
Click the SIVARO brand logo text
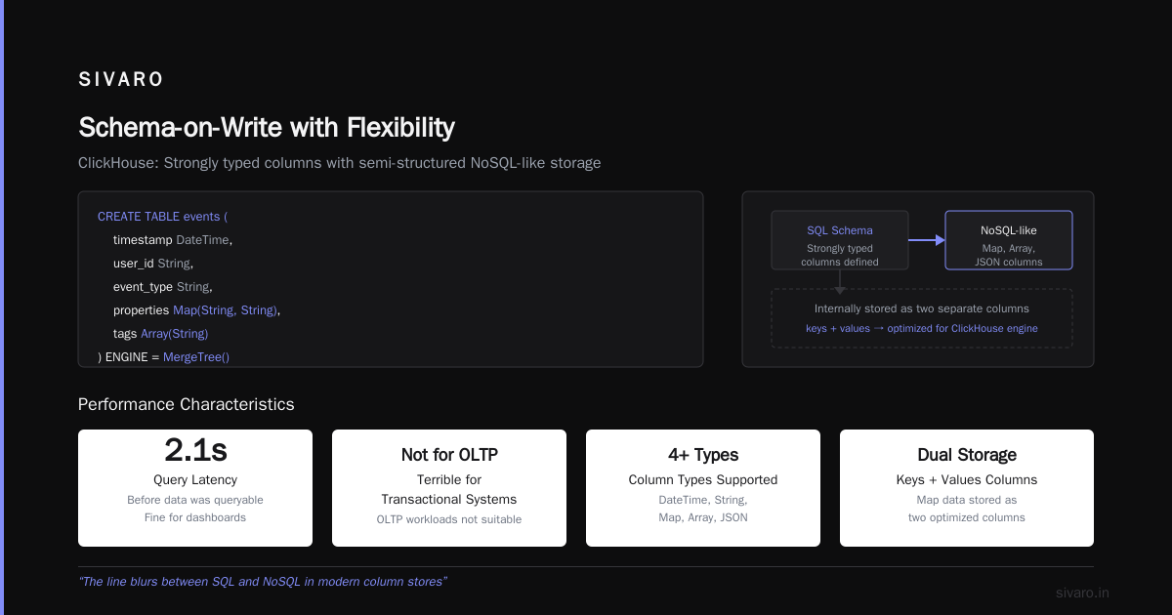click(121, 80)
